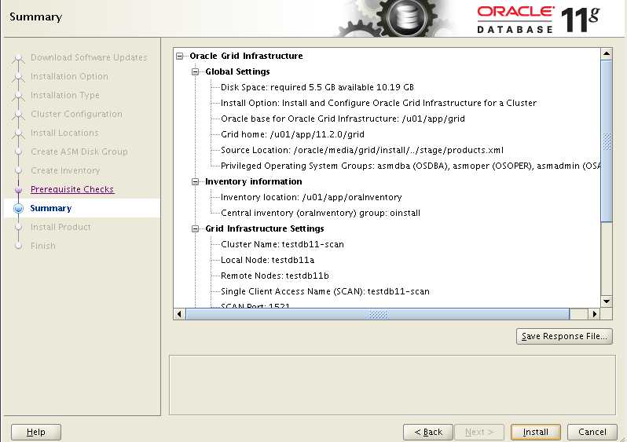The height and width of the screenshot is (442, 627).
Task: Click the Summary step bullet icon
Action: pyautogui.click(x=18, y=208)
